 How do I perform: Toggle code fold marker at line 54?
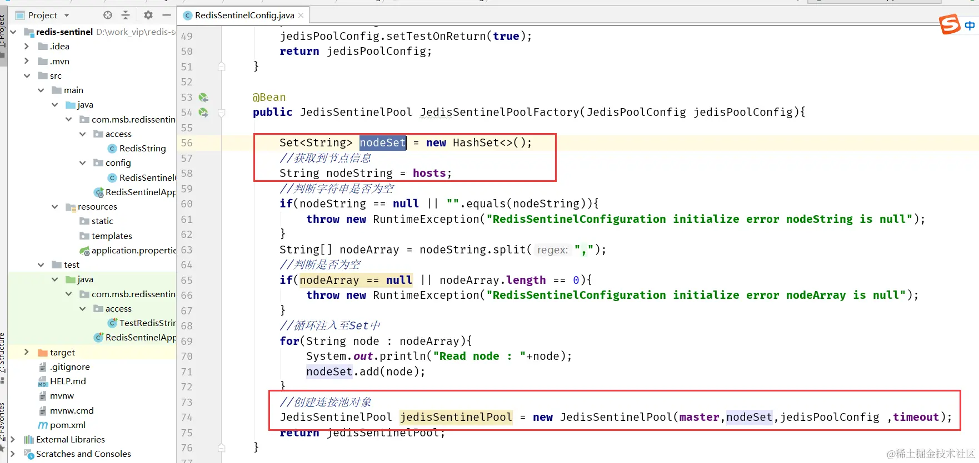click(x=222, y=113)
